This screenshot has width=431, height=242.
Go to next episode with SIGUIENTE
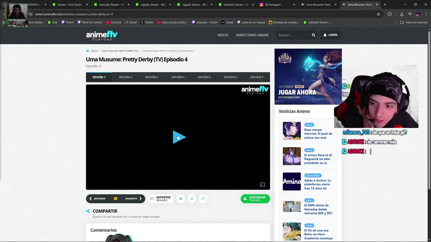134,199
